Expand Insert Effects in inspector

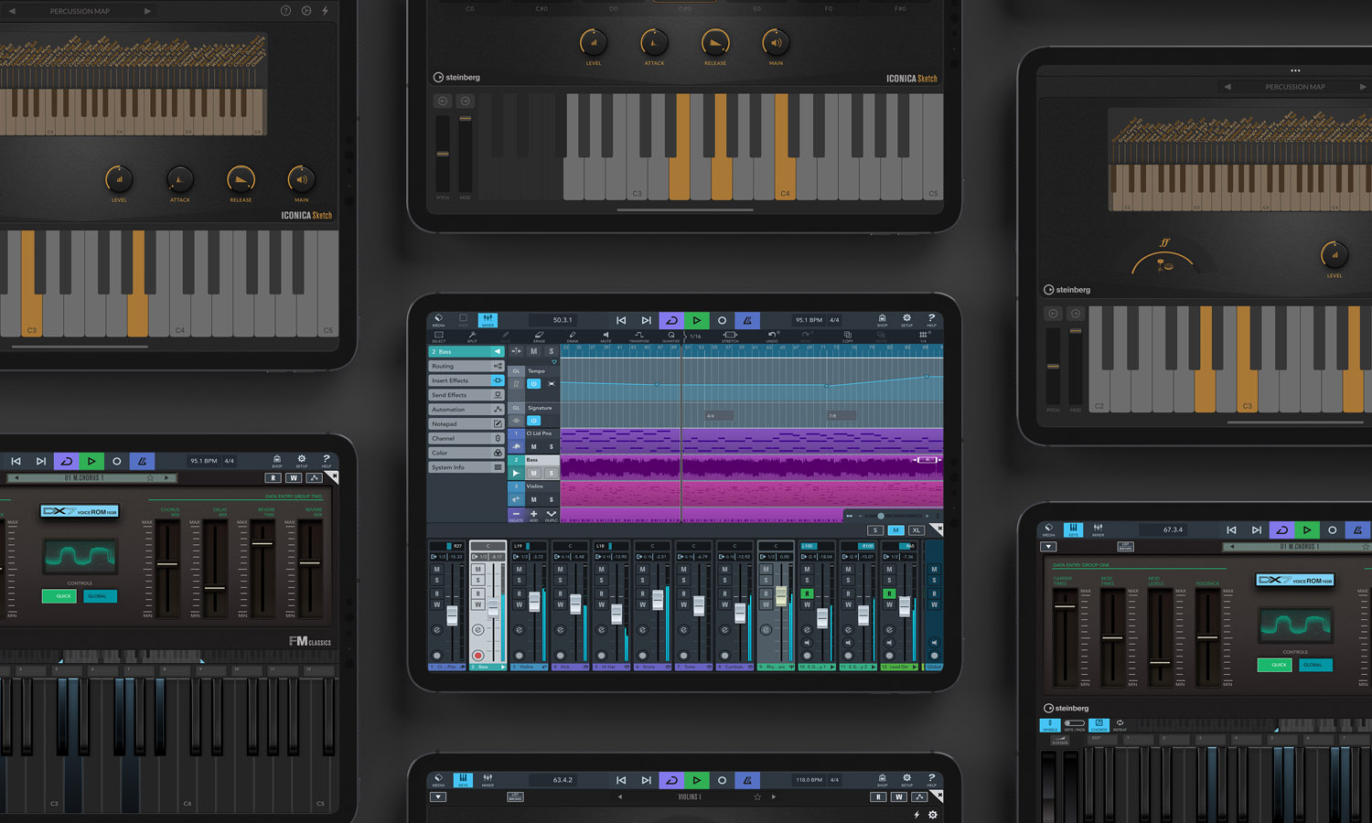click(466, 380)
